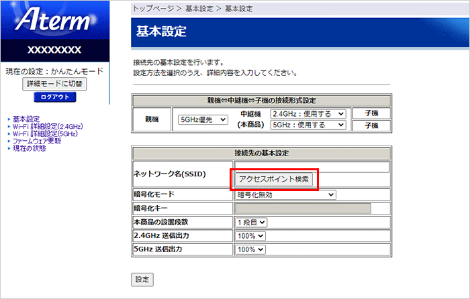This screenshot has width=470, height=299.
Task: Open the 本商品の設置段数 dropdown
Action: [251, 222]
